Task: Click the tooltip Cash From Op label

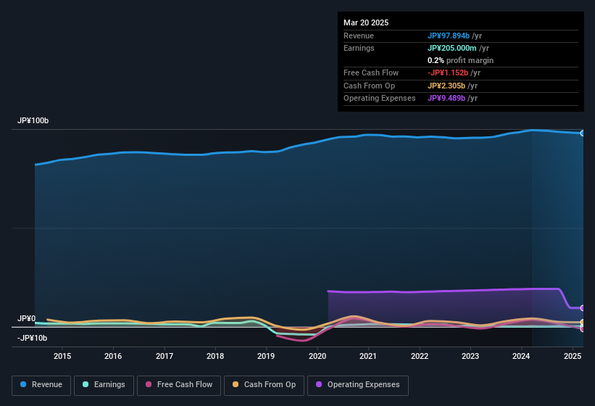Action: pyautogui.click(x=369, y=86)
